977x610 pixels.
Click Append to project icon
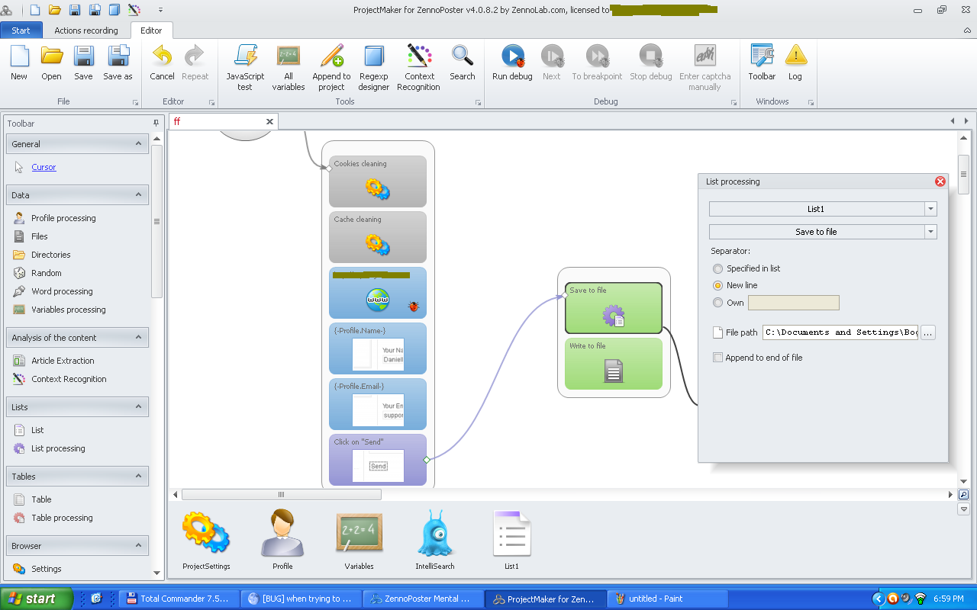tap(331, 56)
